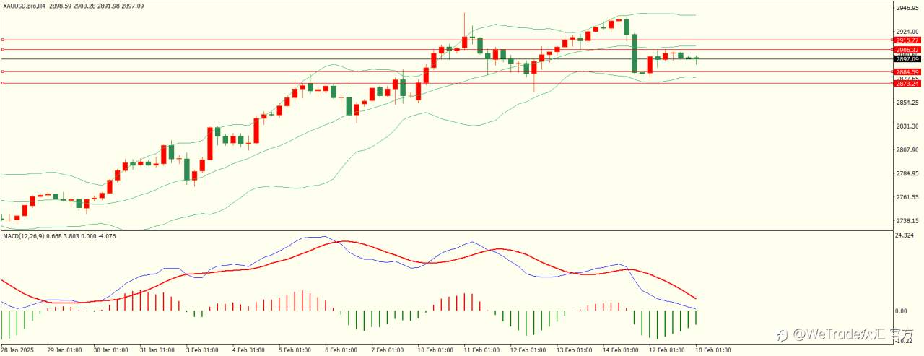Select the 2884.59 red price level label
The image size is (924, 356).
[x=907, y=72]
